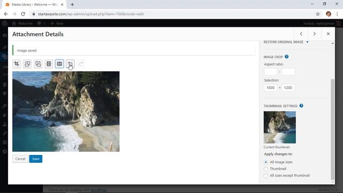The image size is (343, 193).
Task: Close the Media Library tab
Action: coord(62,4)
